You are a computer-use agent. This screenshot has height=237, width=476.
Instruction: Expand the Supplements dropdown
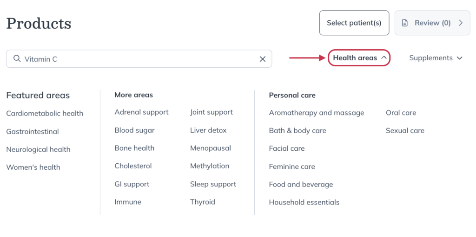436,58
